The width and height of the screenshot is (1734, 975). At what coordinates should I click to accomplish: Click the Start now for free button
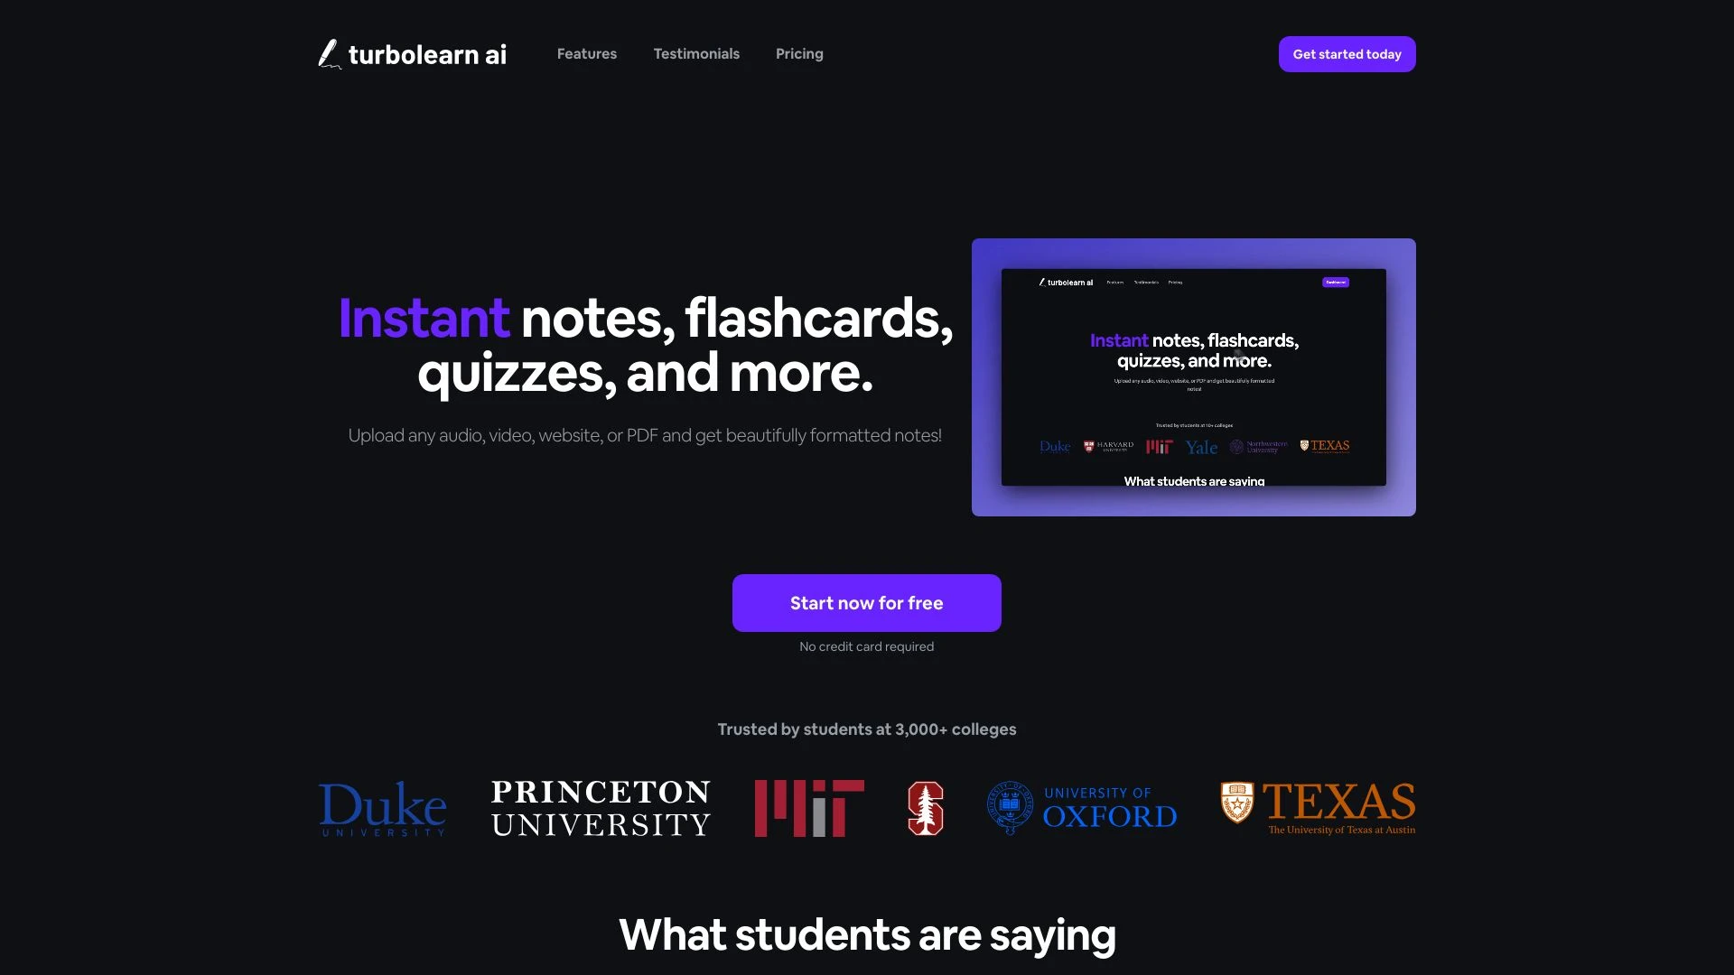tap(867, 602)
